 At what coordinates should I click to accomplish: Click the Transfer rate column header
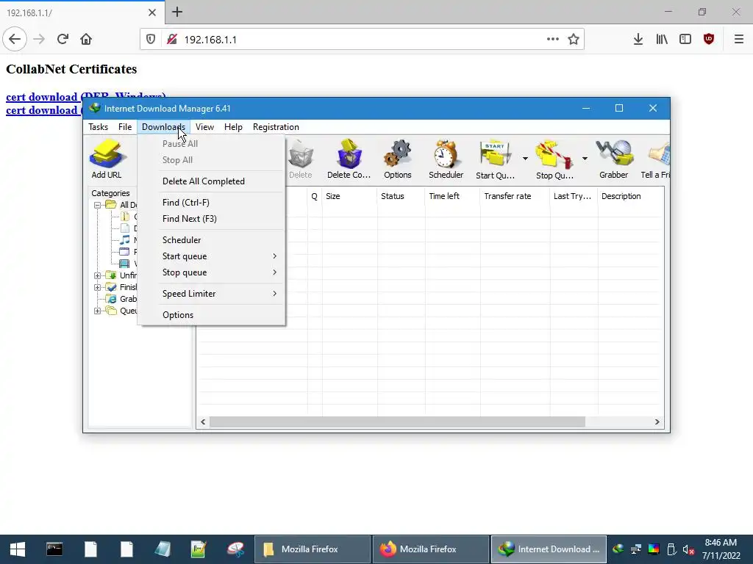515,196
